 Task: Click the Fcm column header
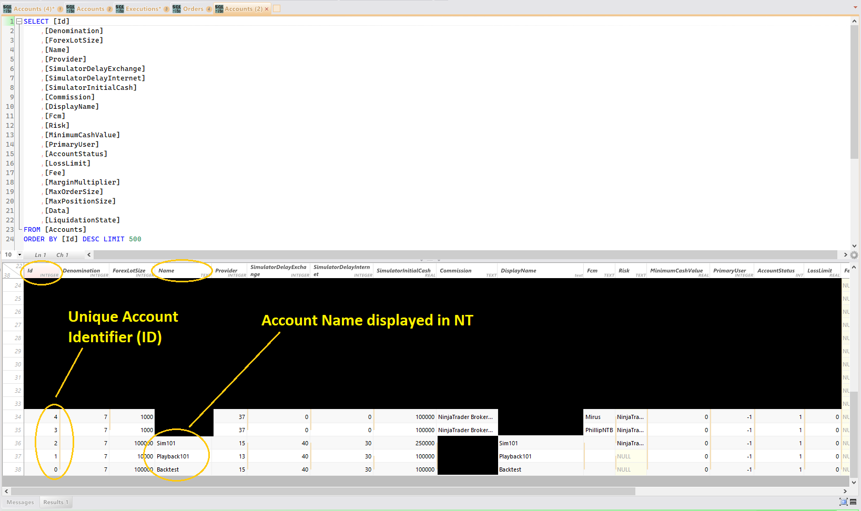[x=600, y=271]
